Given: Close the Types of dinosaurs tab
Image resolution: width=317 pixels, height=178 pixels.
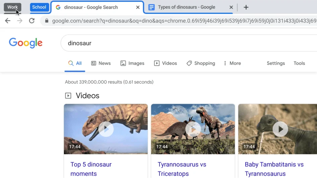Looking at the screenshot, I should [x=231, y=7].
